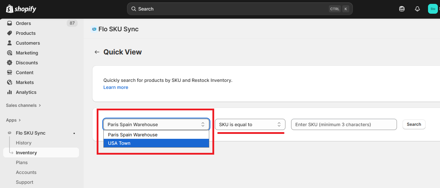Click the Marketing target icon

[10, 53]
